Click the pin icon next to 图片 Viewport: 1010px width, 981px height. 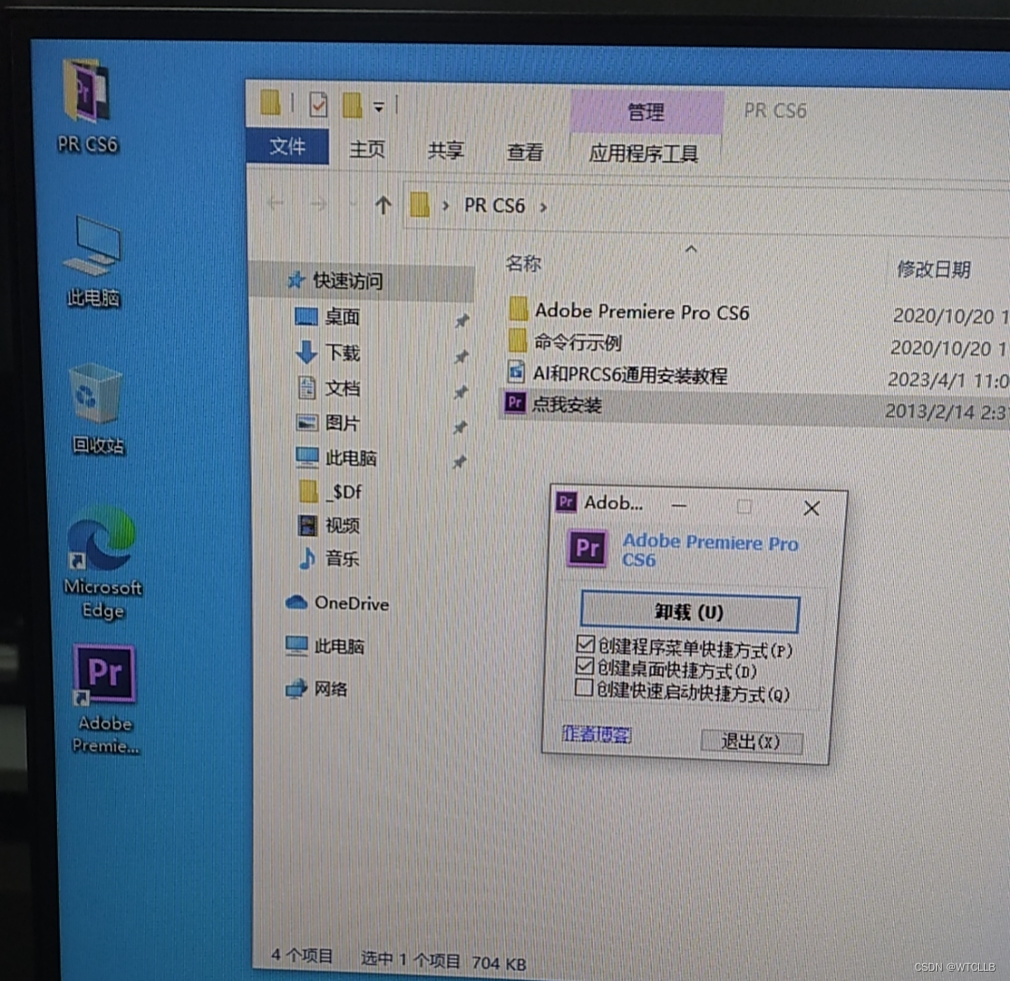(460, 426)
